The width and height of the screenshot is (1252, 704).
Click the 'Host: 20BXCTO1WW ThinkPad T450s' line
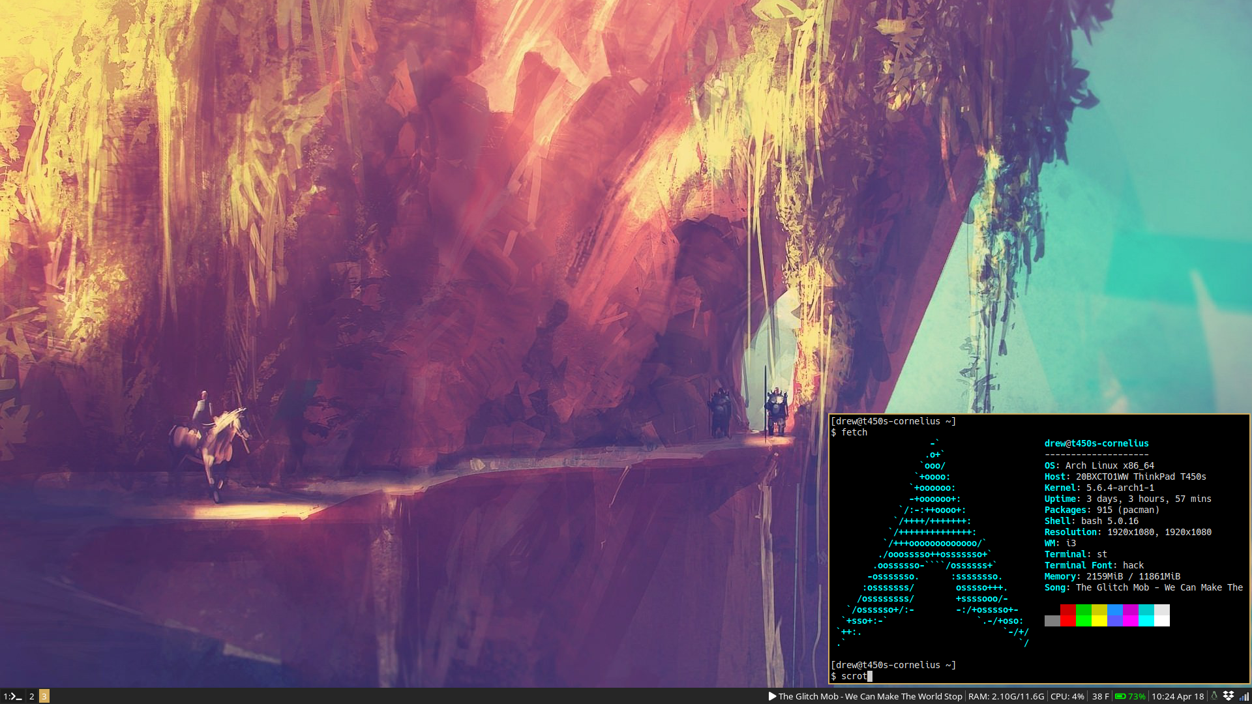coord(1125,477)
